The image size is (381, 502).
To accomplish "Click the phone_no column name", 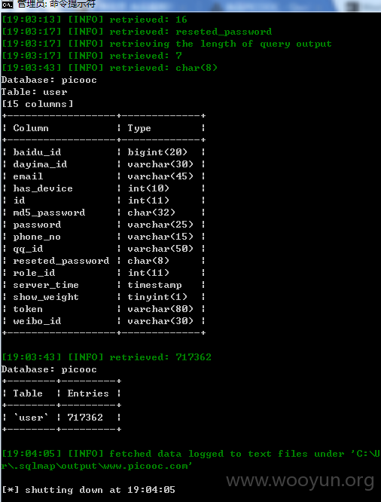I will [x=37, y=237].
